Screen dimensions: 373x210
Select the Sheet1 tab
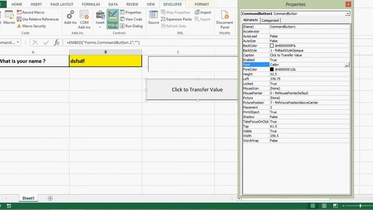[29, 198]
